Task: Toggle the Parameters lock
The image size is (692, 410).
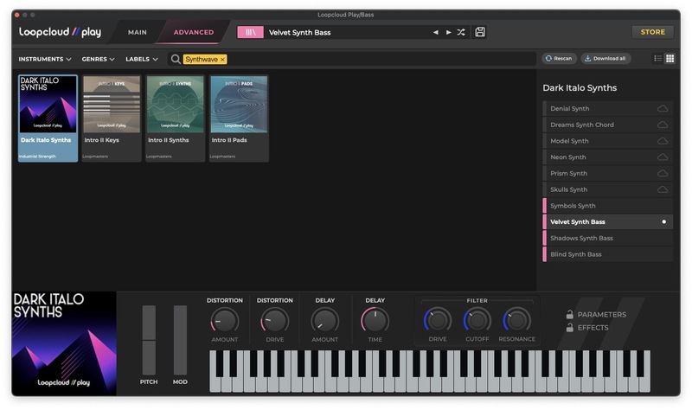Action: 570,315
